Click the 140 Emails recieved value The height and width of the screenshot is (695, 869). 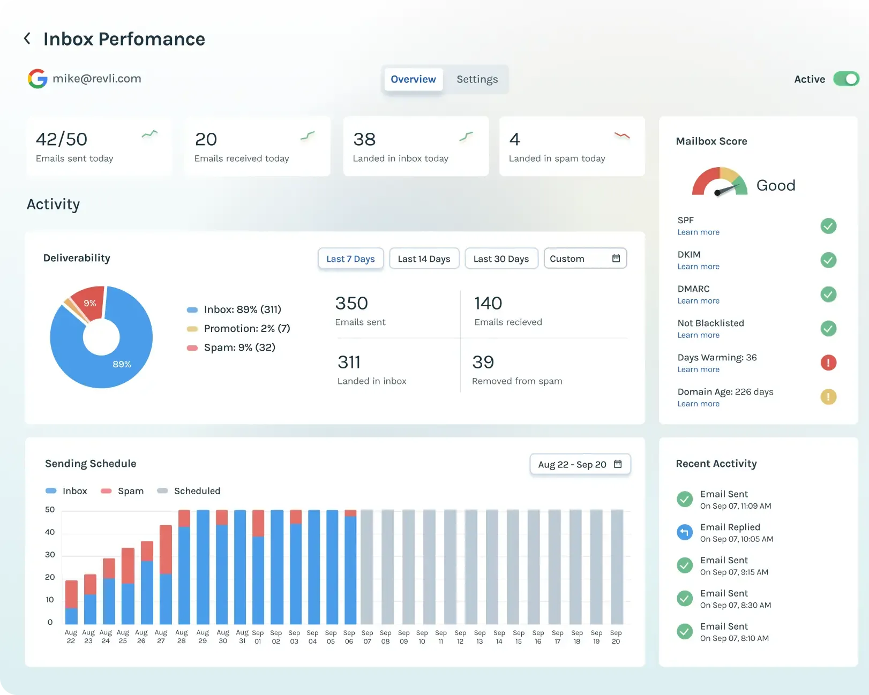(488, 304)
